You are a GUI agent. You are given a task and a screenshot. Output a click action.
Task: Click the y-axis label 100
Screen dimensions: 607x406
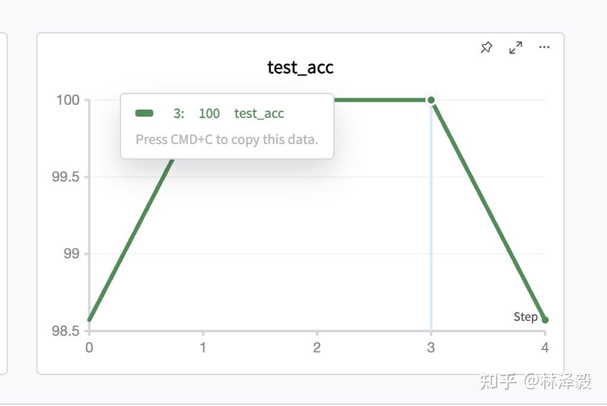click(68, 100)
